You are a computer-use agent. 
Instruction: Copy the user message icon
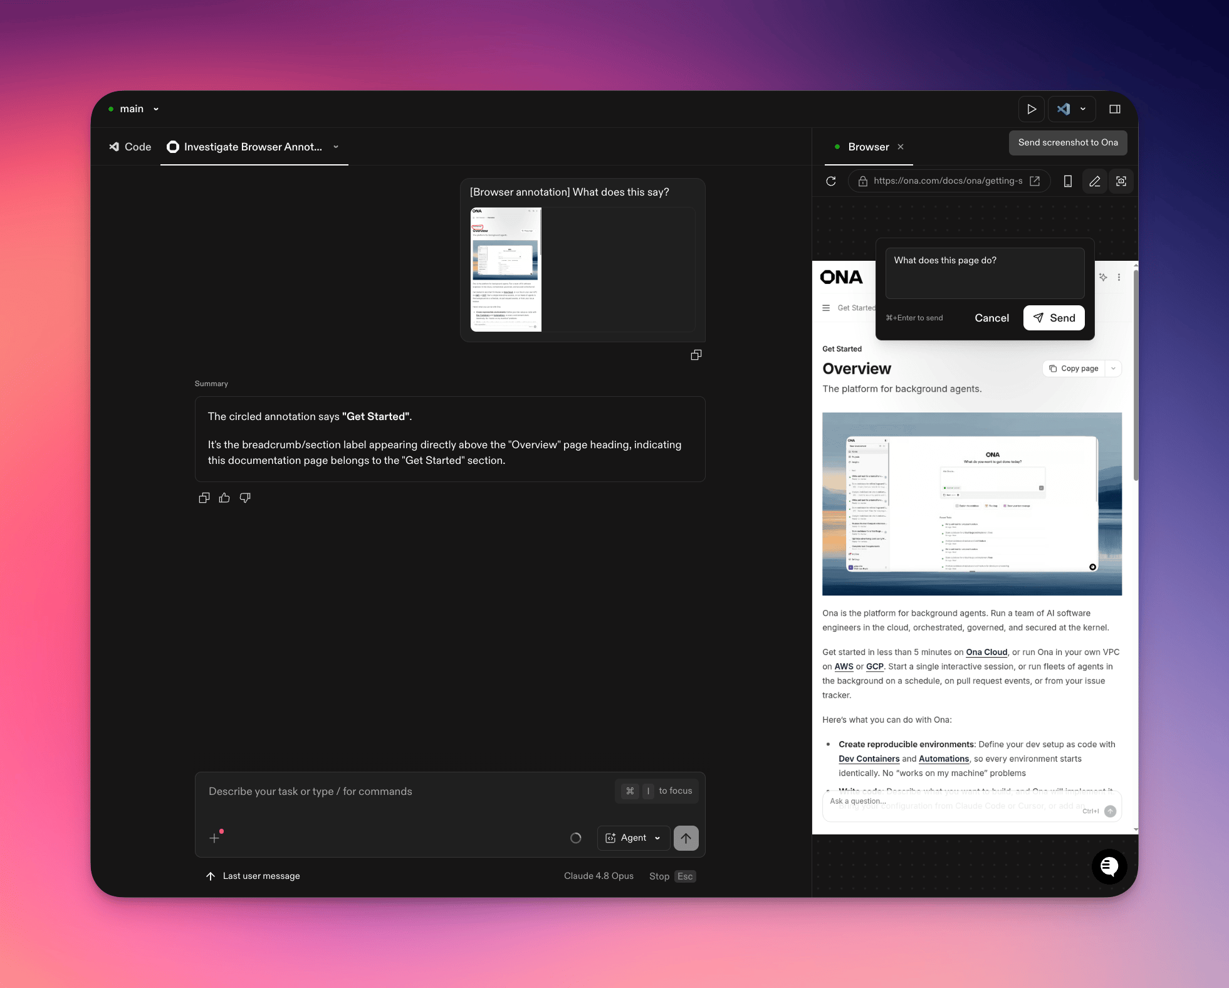pos(696,355)
